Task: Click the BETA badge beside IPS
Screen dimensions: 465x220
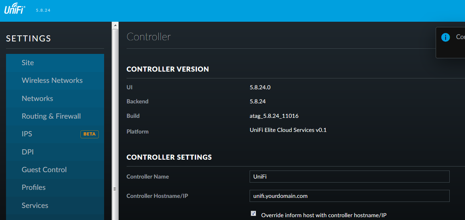Action: click(90, 134)
